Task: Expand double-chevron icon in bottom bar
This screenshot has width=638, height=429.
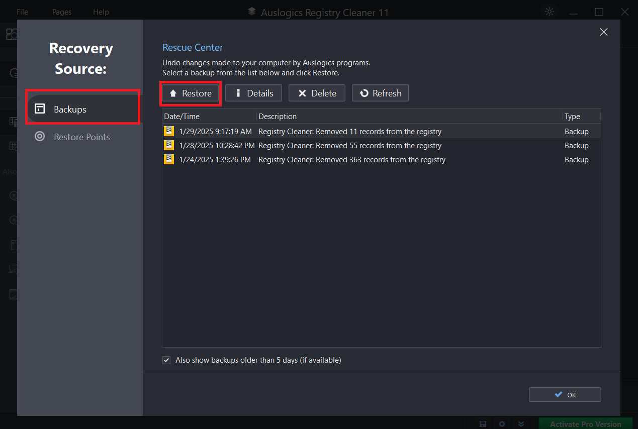Action: 521,423
